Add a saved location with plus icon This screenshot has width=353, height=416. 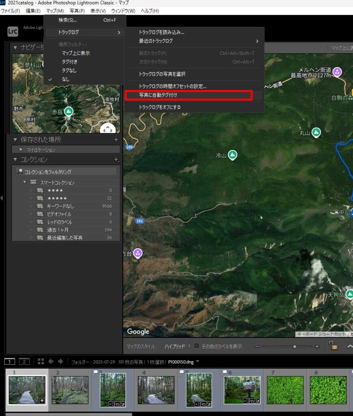pos(116,139)
